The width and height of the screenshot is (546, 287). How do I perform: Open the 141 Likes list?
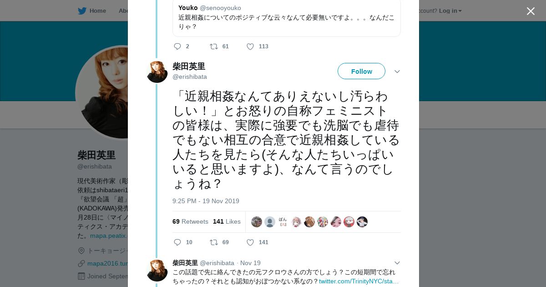click(227, 222)
